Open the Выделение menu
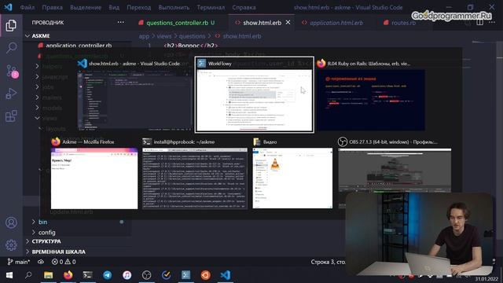The height and width of the screenshot is (283, 503). coord(86,7)
